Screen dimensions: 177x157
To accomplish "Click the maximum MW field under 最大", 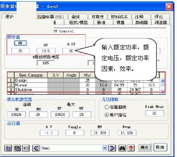I will (x=82, y=115).
